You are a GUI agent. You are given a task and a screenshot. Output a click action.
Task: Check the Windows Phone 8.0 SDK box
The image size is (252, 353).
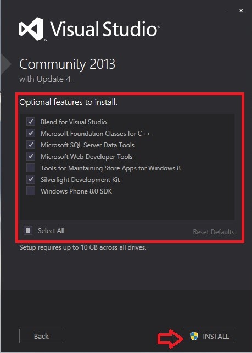coord(31,191)
